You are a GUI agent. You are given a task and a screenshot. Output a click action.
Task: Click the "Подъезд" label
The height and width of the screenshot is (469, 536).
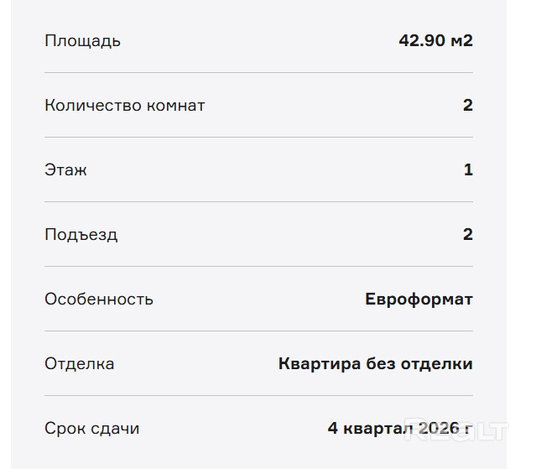pos(81,235)
